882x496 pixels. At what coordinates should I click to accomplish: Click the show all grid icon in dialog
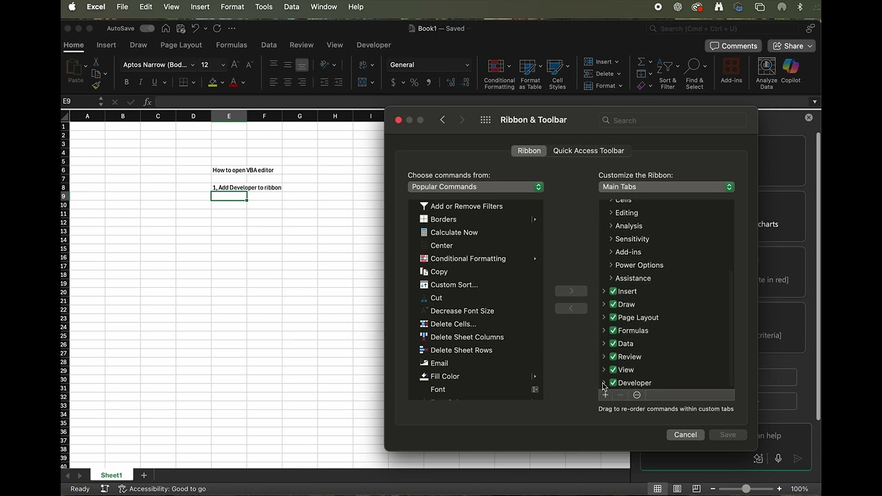[x=486, y=120]
